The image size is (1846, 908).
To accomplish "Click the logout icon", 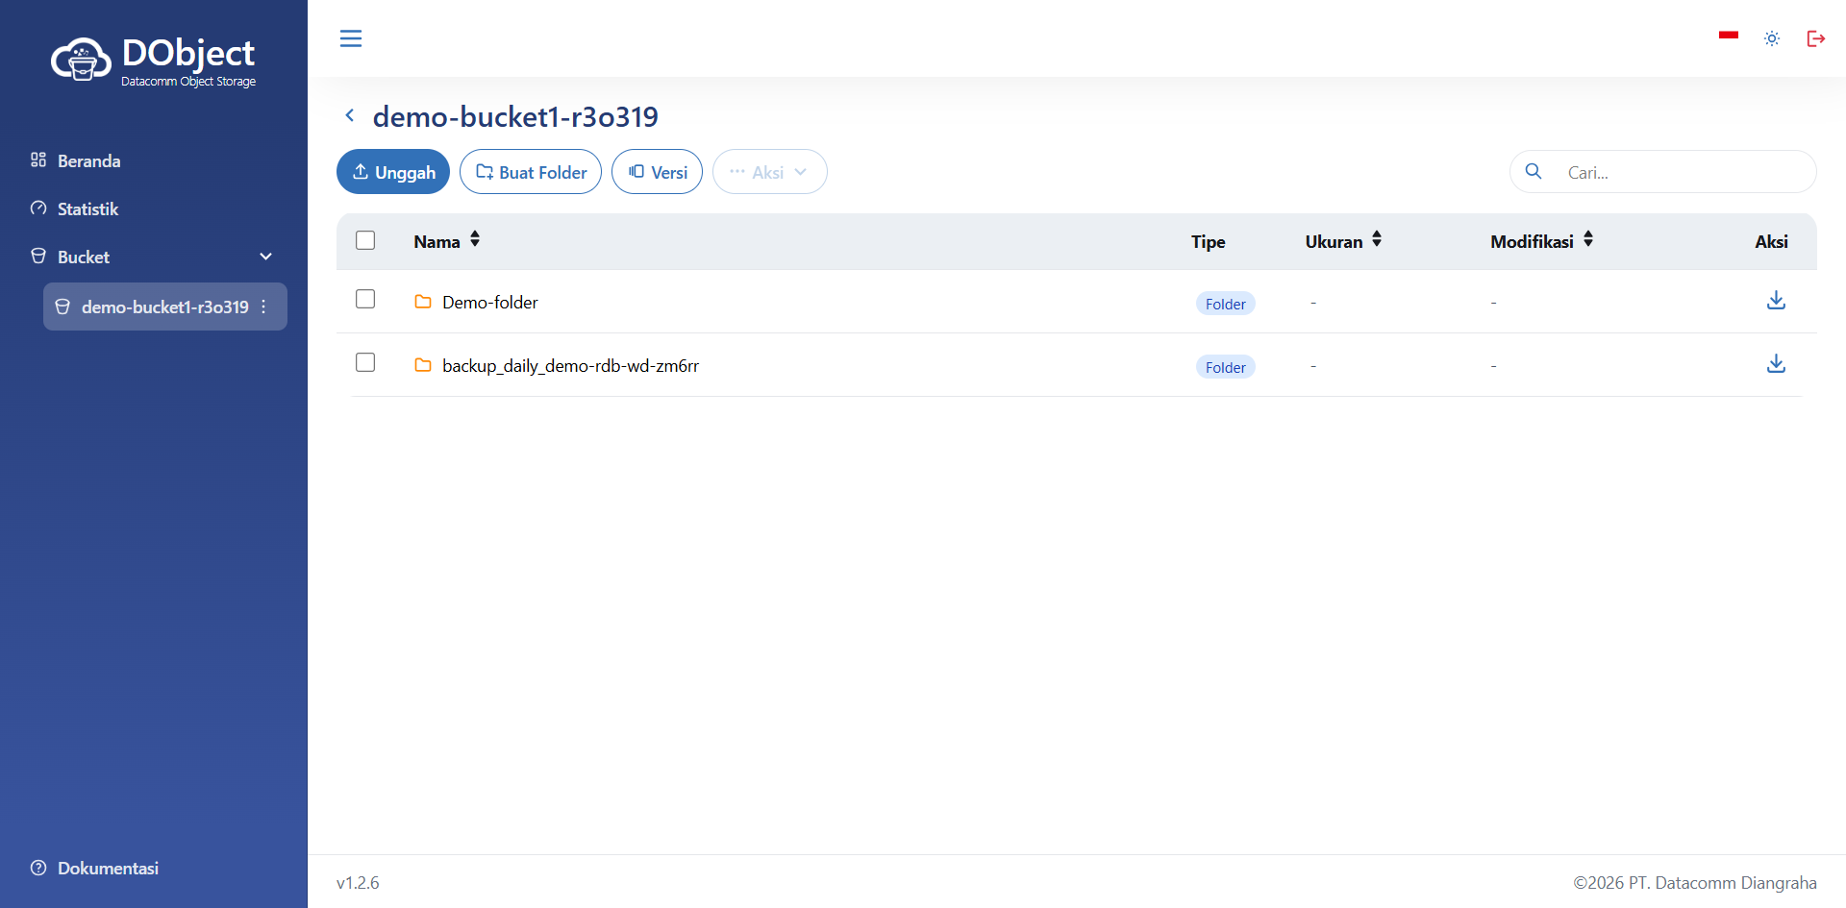I will coord(1815,38).
